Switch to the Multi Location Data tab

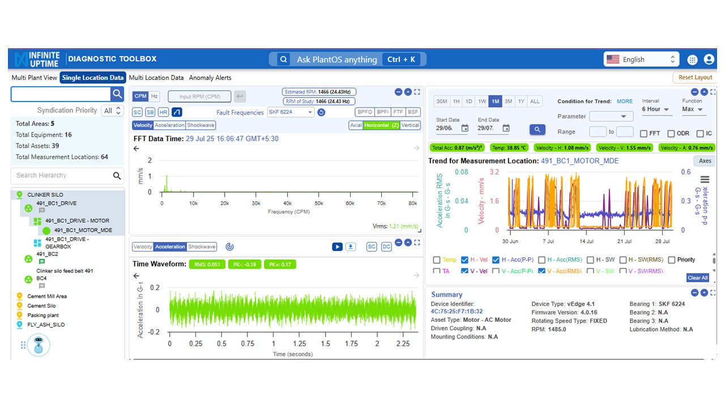pyautogui.click(x=156, y=78)
